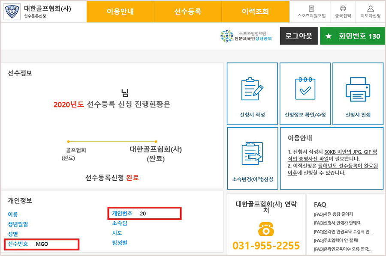Open FAQ 온라인교육이수 오류 연락...
The height and width of the screenshot is (256, 386).
342,249
